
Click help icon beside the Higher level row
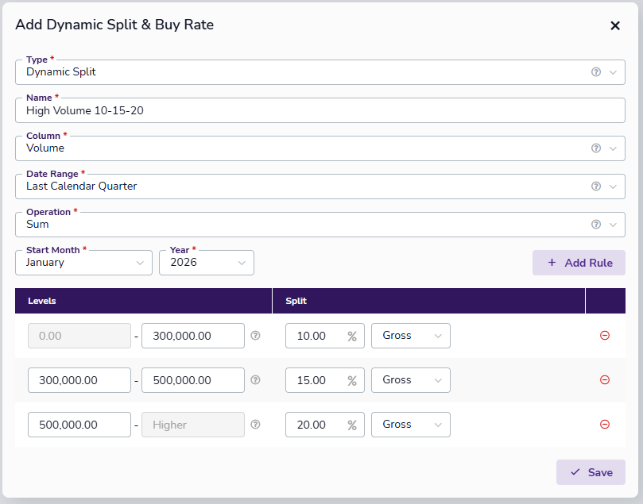pyautogui.click(x=255, y=425)
